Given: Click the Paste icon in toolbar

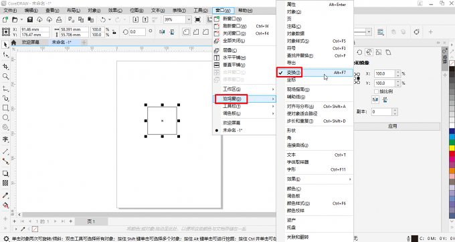Looking at the screenshot, I should point(90,19).
